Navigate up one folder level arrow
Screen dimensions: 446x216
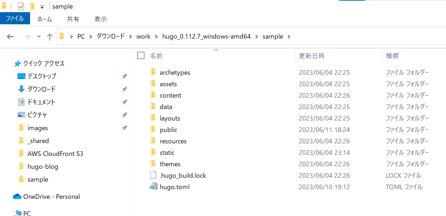(x=50, y=36)
